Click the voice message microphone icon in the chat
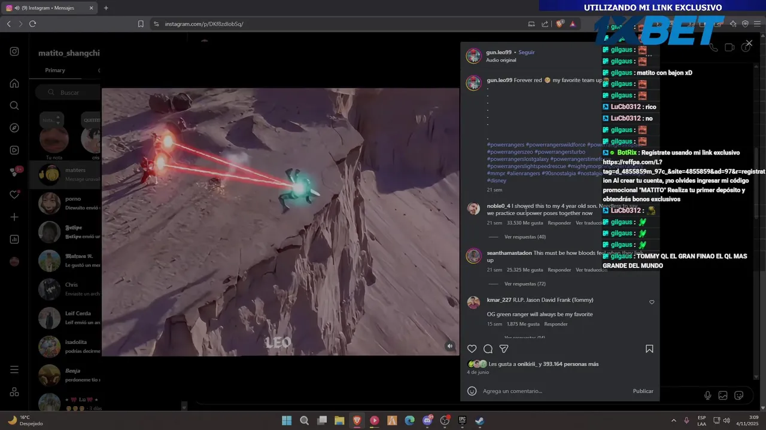The width and height of the screenshot is (766, 430). [x=708, y=395]
